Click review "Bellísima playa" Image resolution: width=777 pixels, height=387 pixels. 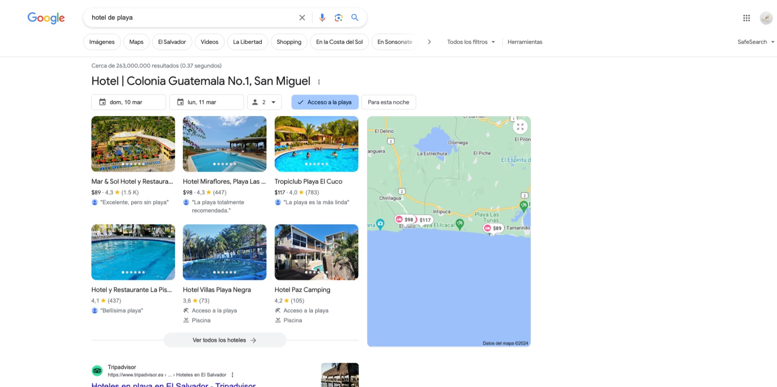coord(122,311)
